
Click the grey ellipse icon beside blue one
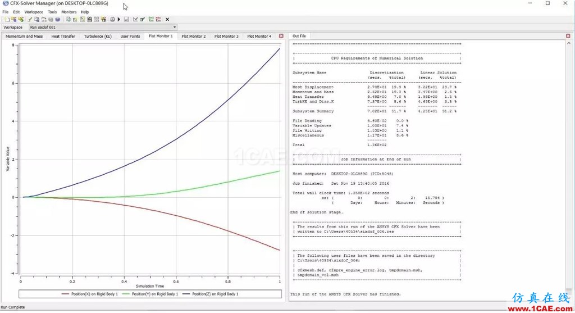[x=51, y=19]
